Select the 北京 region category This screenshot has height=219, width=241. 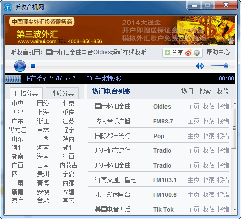point(68,103)
